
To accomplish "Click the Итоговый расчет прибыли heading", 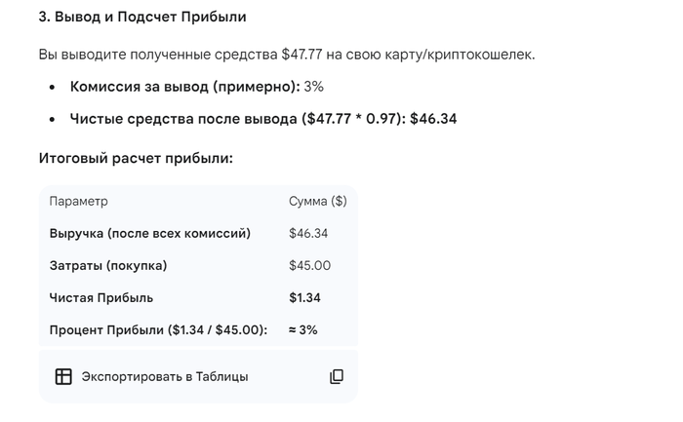I will 136,158.
